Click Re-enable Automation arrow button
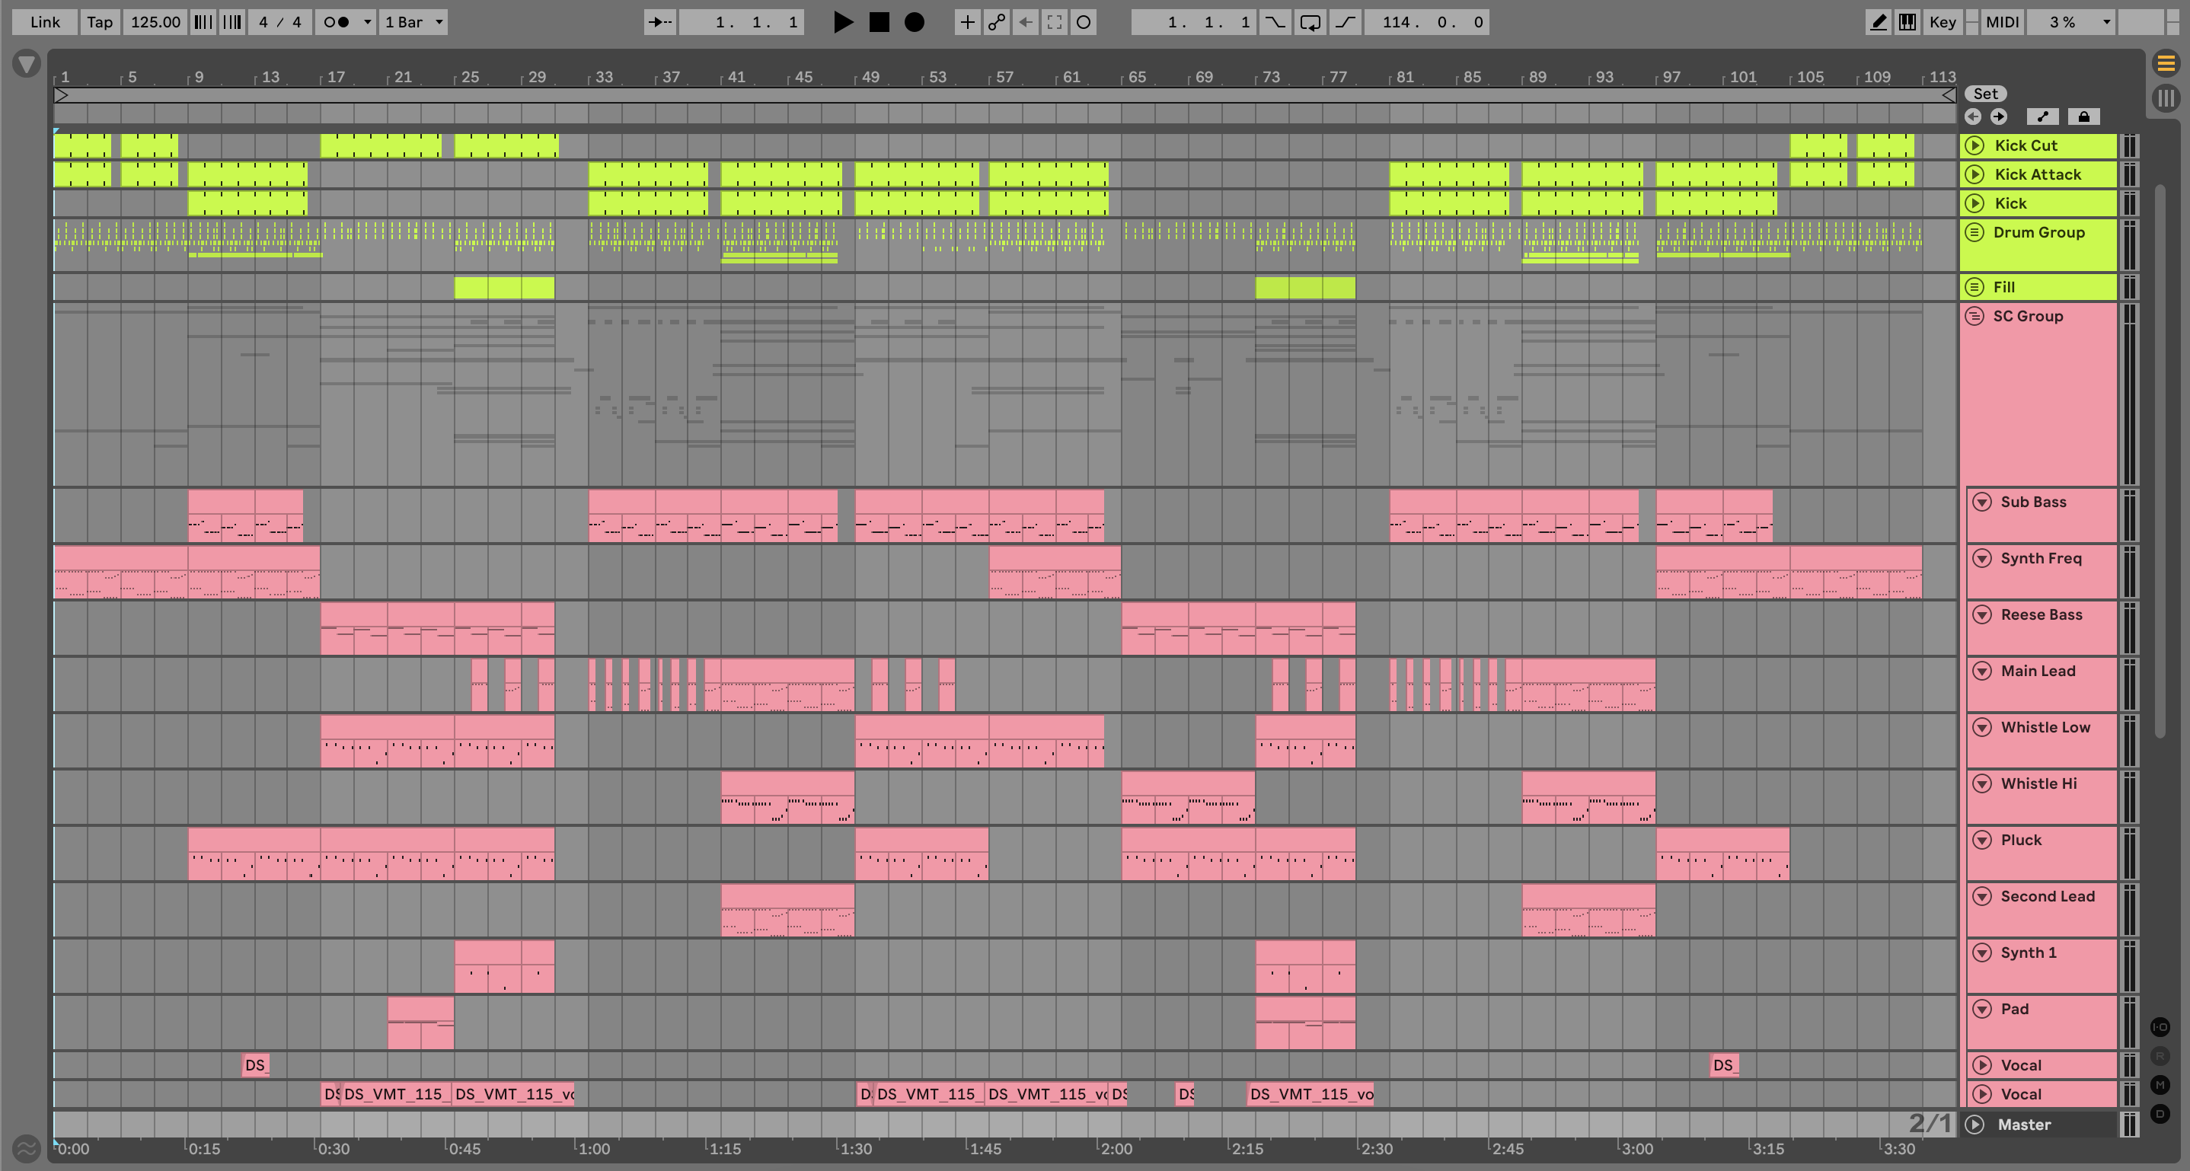 1025,22
